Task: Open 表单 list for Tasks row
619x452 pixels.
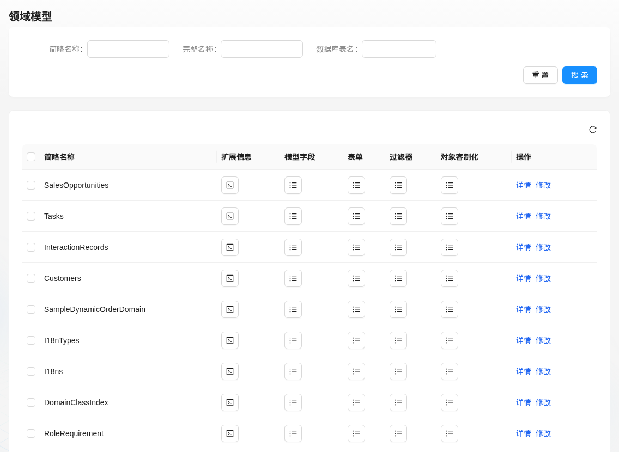Action: (x=356, y=216)
